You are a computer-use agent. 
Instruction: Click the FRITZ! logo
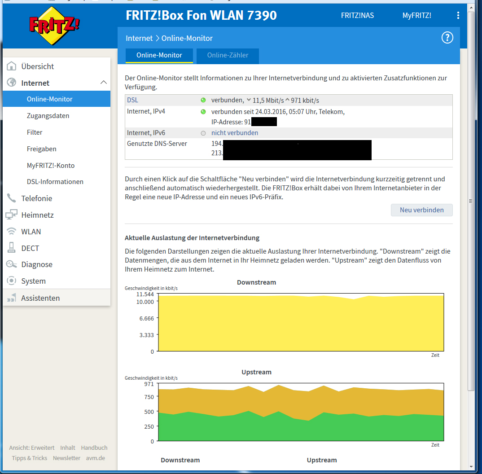[54, 26]
